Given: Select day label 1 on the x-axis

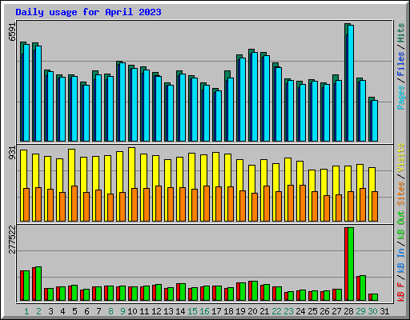Looking at the screenshot, I should (x=26, y=311).
